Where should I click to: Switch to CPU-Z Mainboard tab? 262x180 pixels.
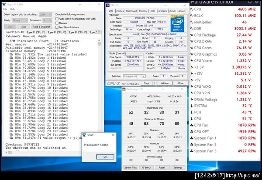coord(131,11)
